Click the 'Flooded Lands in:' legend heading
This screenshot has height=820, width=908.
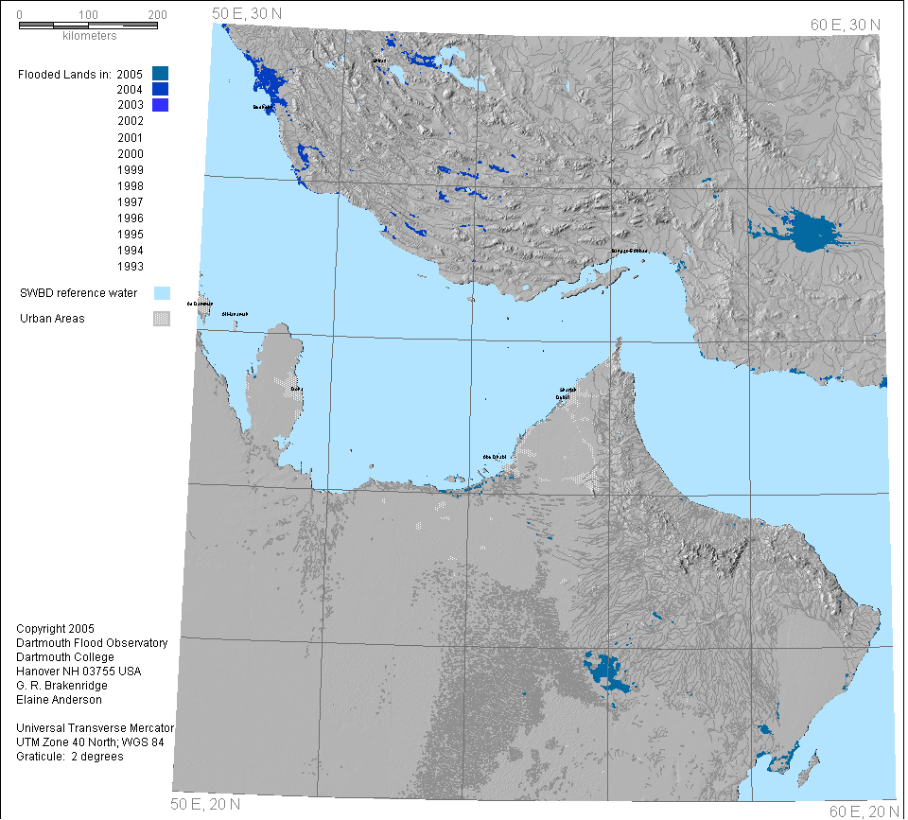click(64, 74)
